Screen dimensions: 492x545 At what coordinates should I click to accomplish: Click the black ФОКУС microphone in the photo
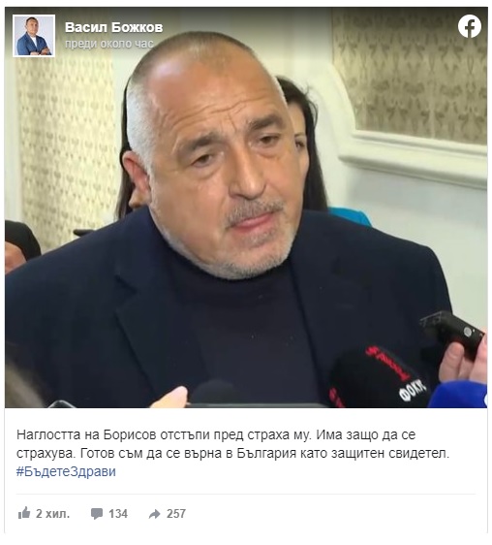379,377
